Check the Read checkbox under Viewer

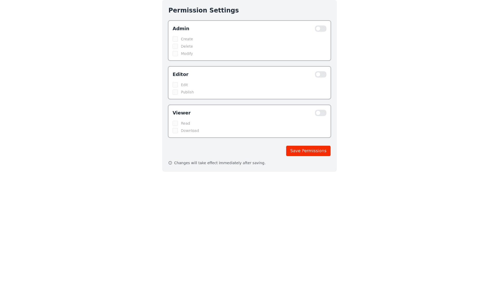coord(175,123)
